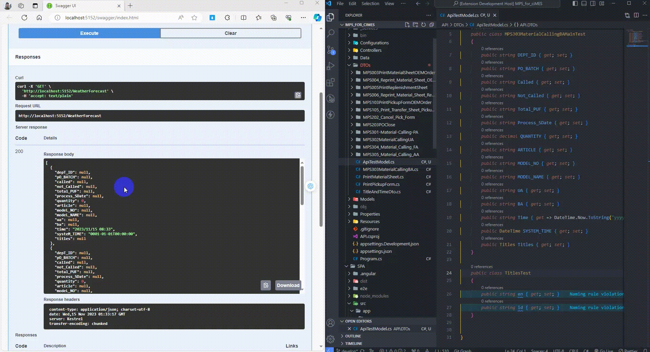The height and width of the screenshot is (352, 650).
Task: Open Source Control view showing 1 pending change
Action: (330, 50)
